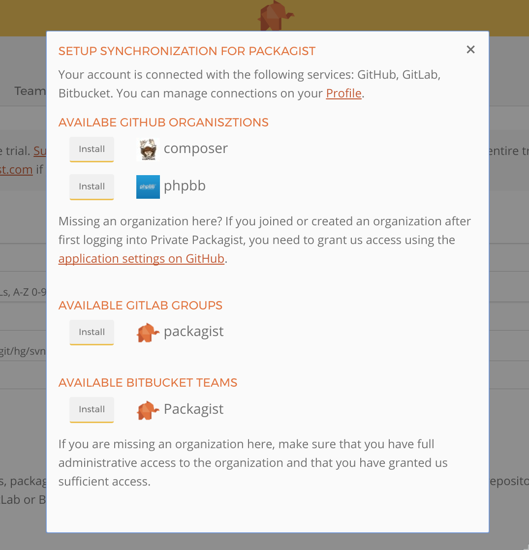Click the Available GitLab Groups heading

click(140, 306)
